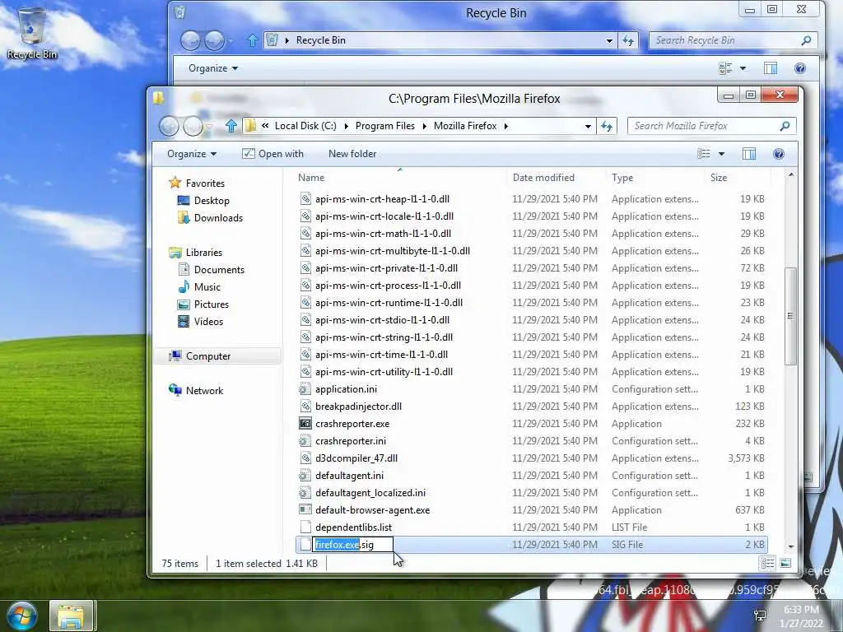Expand the breadcrumb arrow after Mozilla Firefox
Viewport: 843px width, 632px height.
(506, 126)
